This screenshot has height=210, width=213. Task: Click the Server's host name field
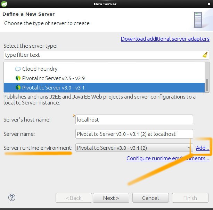134,119
